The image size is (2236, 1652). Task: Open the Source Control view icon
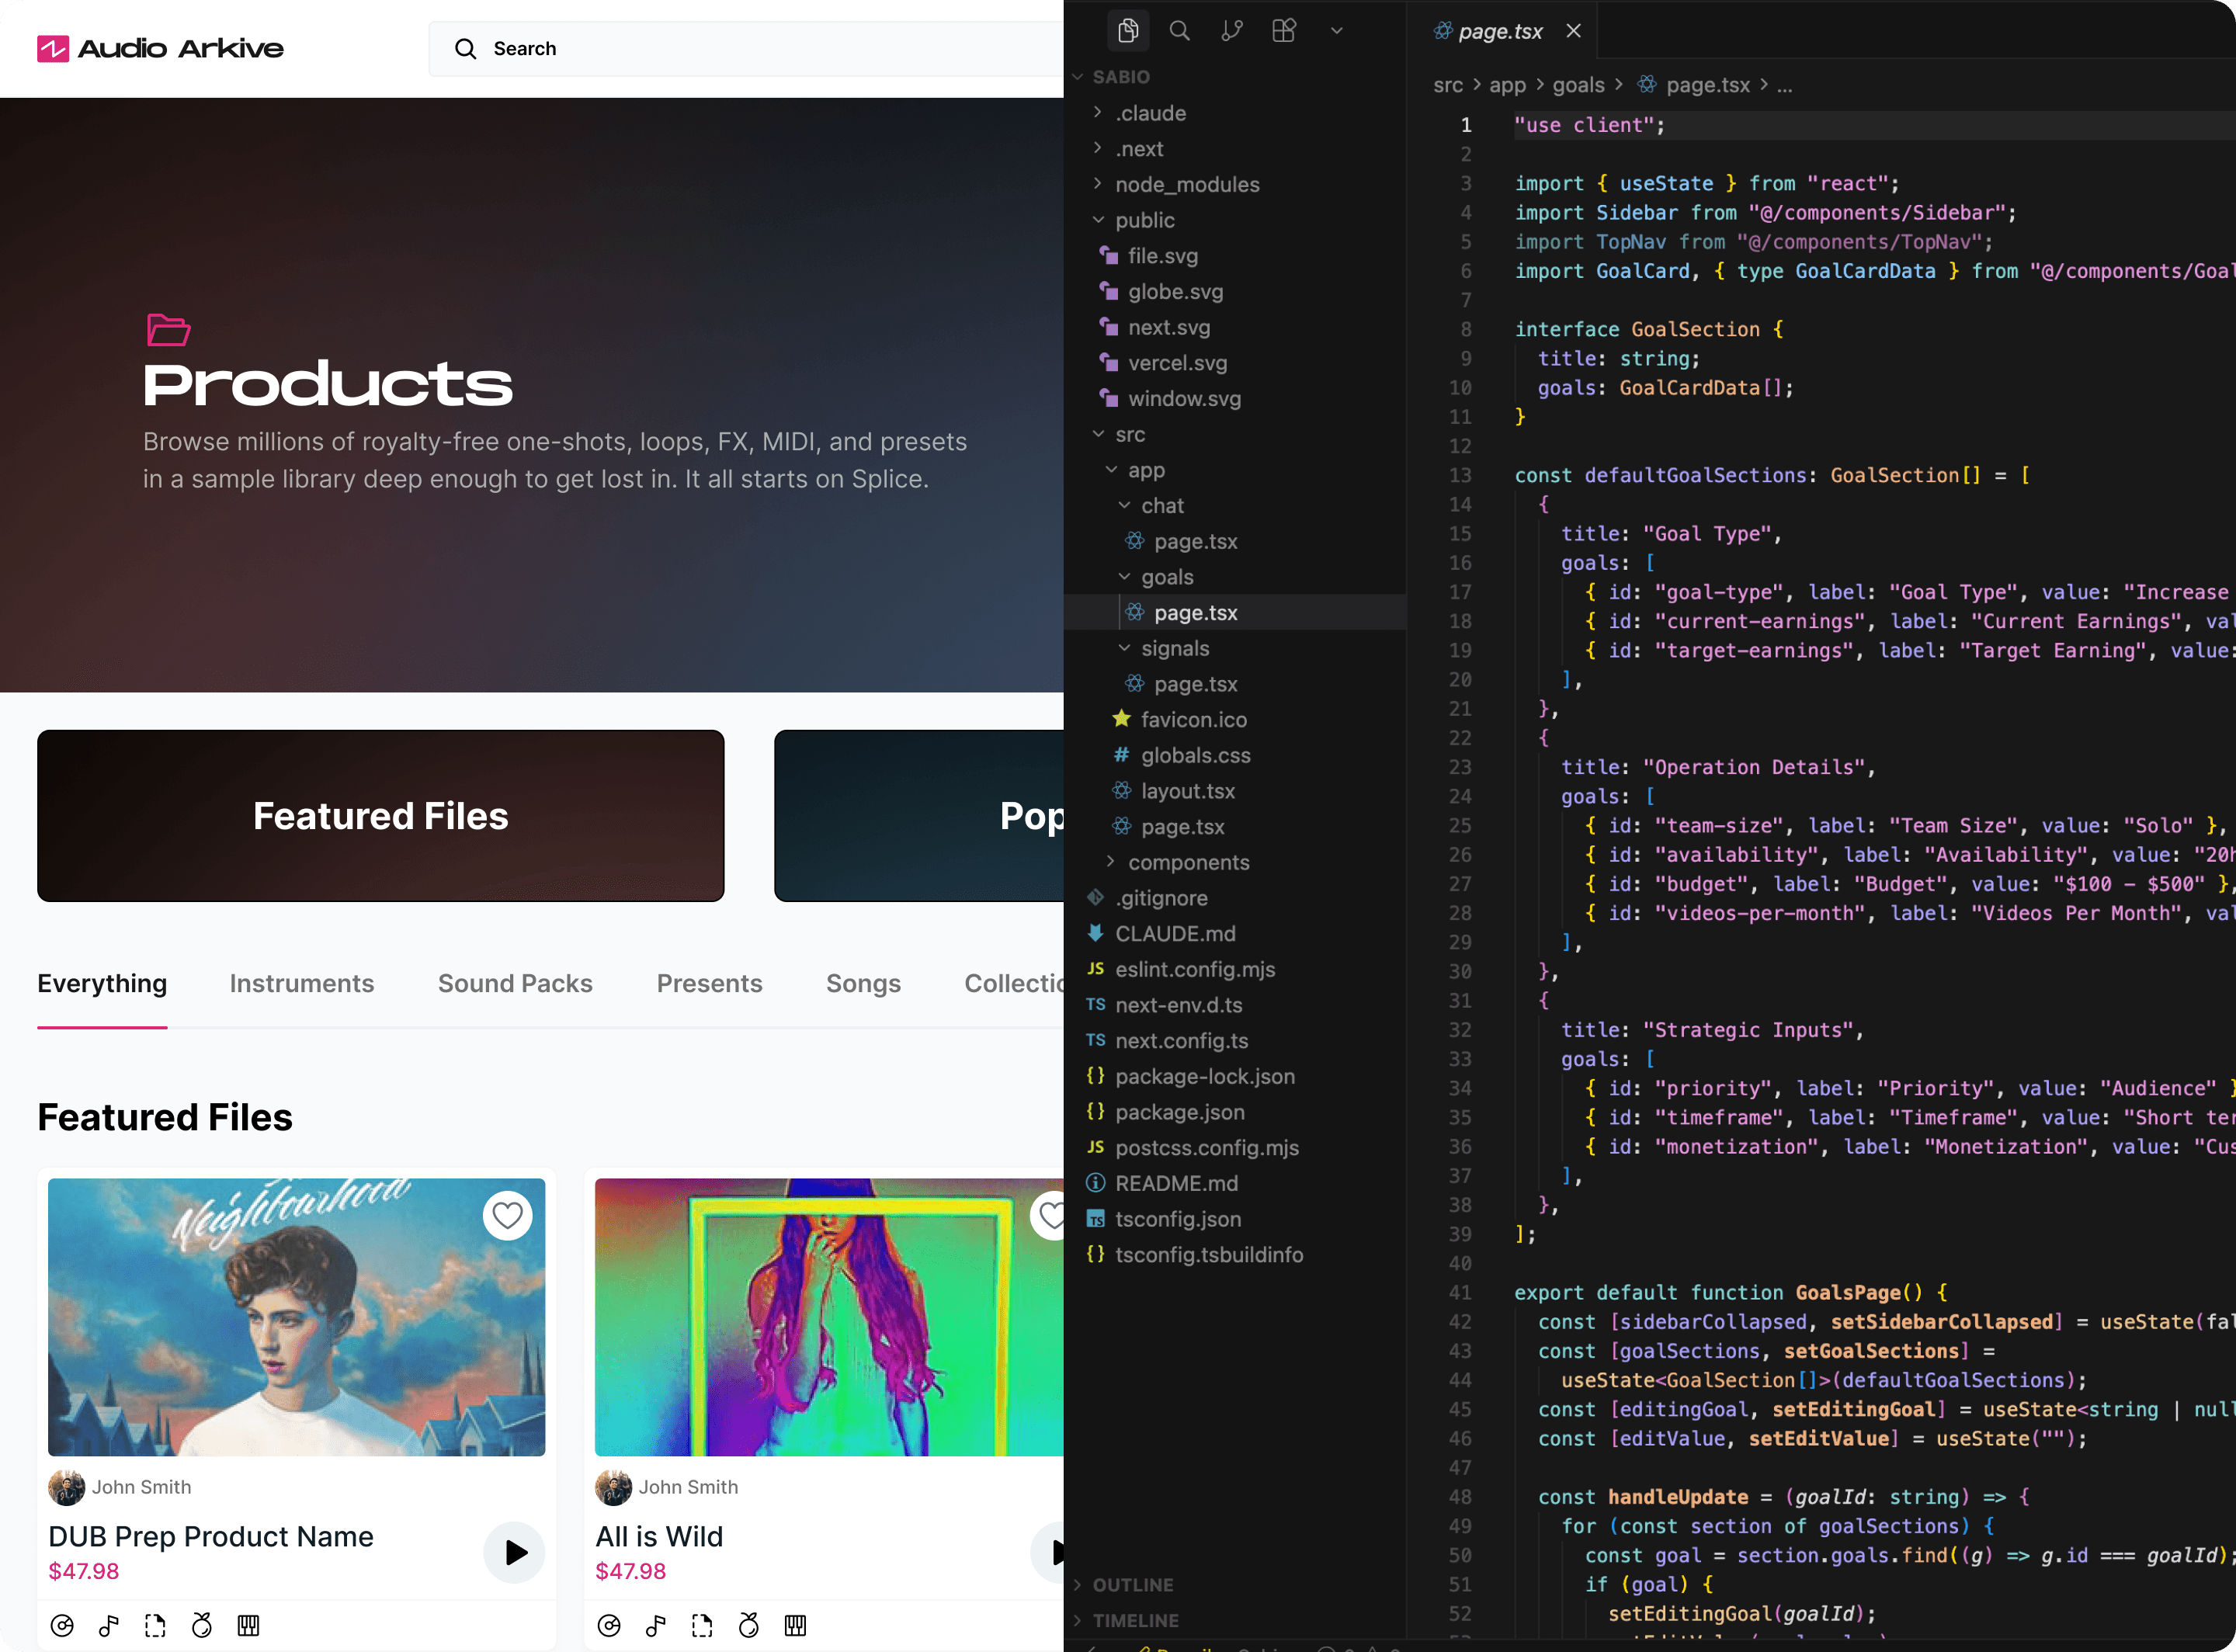click(1232, 31)
